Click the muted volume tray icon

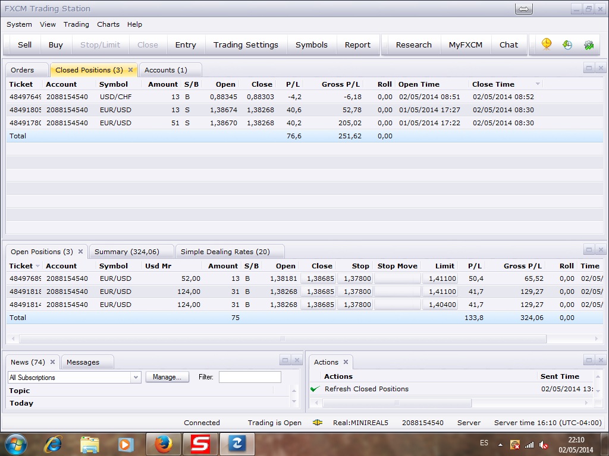click(543, 444)
